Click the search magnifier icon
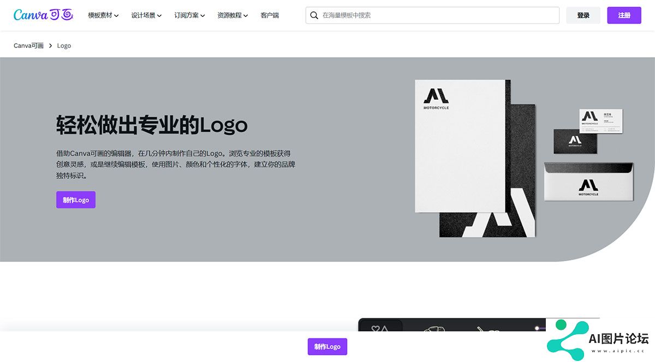 pyautogui.click(x=314, y=15)
